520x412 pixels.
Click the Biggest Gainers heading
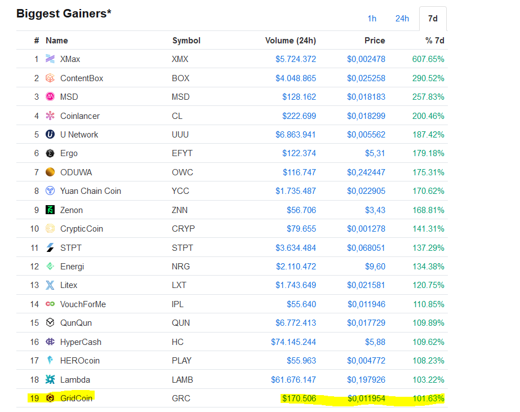tap(64, 14)
